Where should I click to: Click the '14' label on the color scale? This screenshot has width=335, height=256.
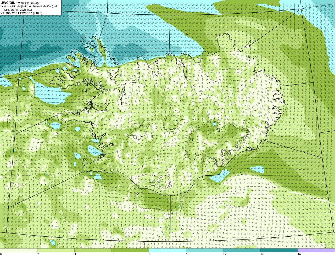pos(262,254)
